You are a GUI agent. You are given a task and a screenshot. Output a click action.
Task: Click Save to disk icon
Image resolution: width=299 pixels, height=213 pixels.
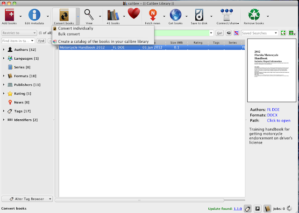(x=199, y=15)
